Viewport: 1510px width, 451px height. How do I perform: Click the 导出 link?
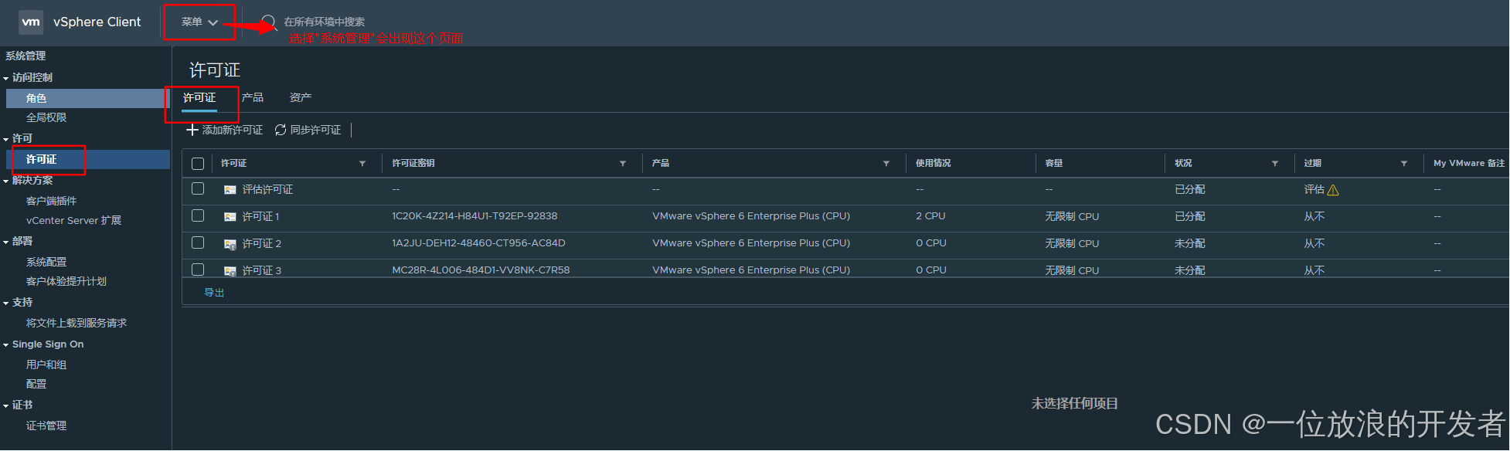click(x=214, y=293)
